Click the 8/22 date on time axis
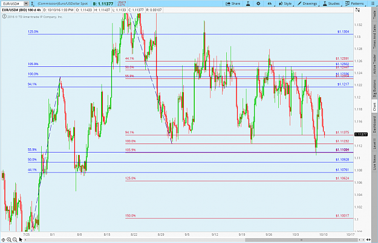This screenshot has width=378, height=243. pyautogui.click(x=134, y=235)
